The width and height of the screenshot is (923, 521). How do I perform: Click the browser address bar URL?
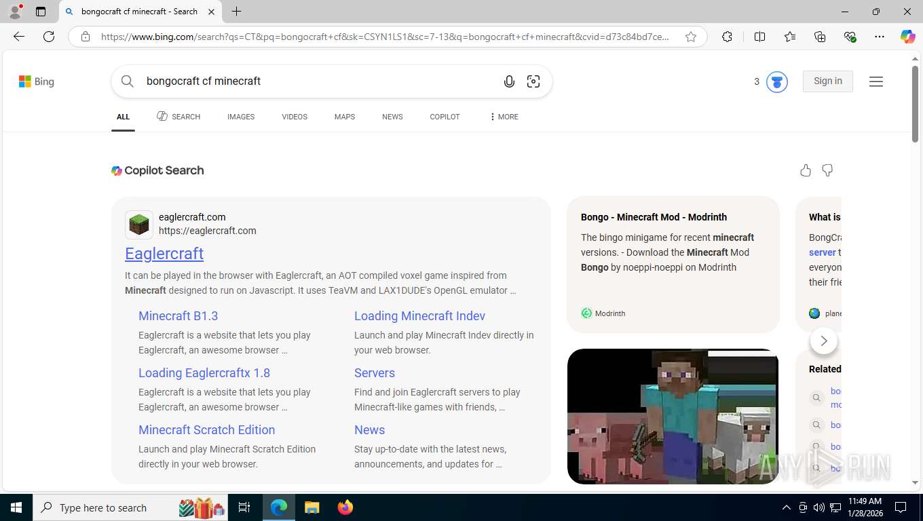(385, 37)
